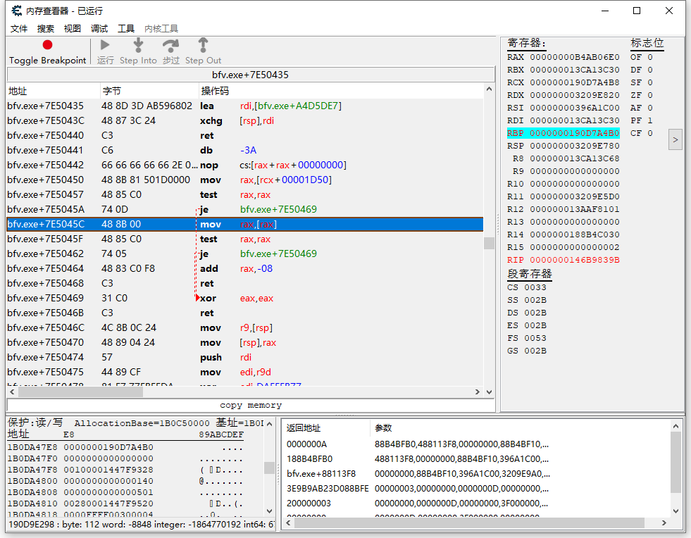Click the bfv.exe+7E50435 address header bar

point(250,75)
